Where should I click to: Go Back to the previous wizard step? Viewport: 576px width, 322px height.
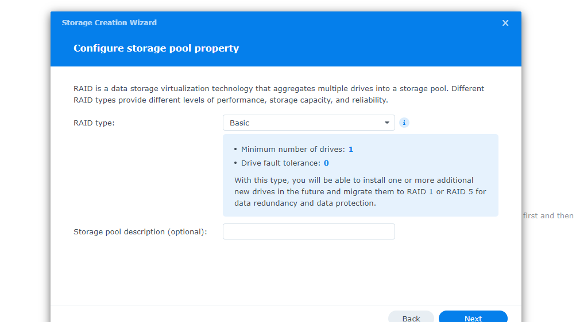tap(411, 318)
